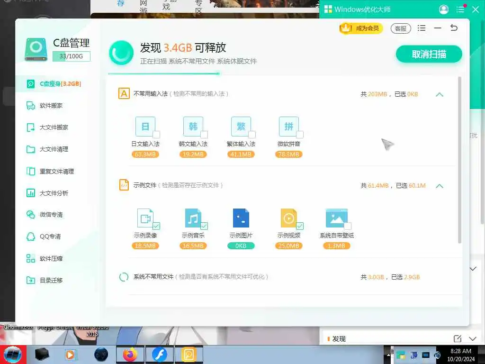
Task: Collapse the 不常用输入法 section chevron
Action: (440, 94)
